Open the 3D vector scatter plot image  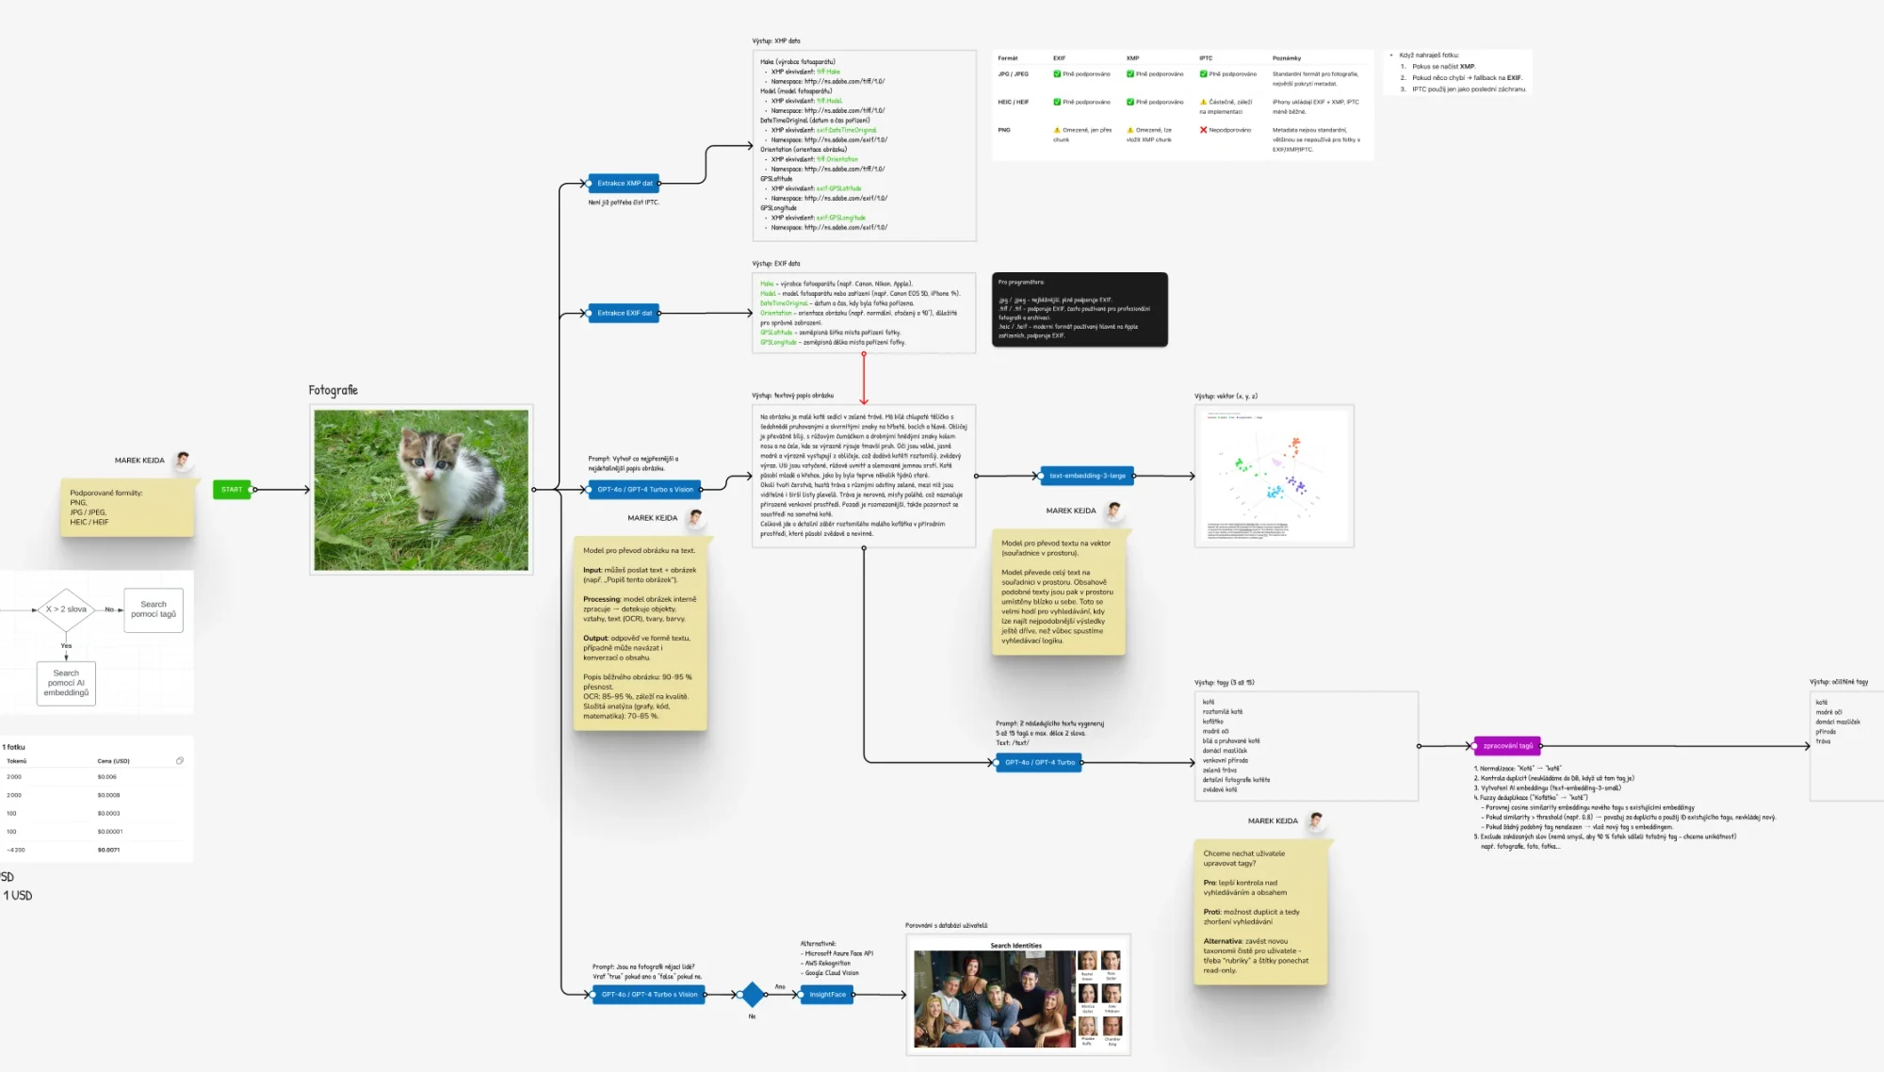[1274, 476]
